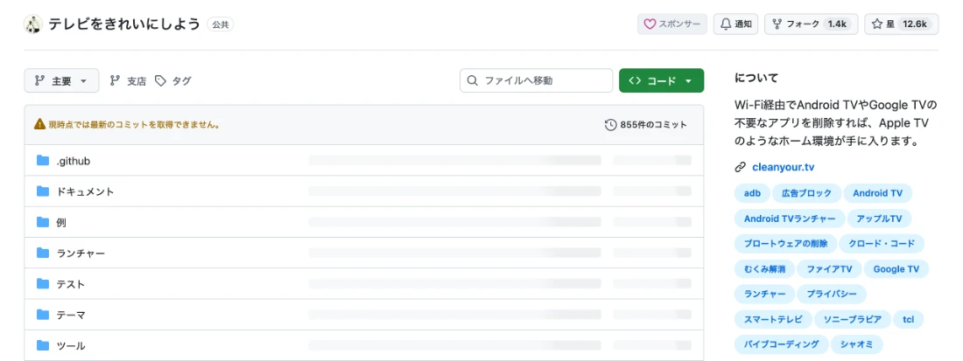Click the search magnifier icon
Viewport: 963px width, 361px height.
click(x=472, y=80)
